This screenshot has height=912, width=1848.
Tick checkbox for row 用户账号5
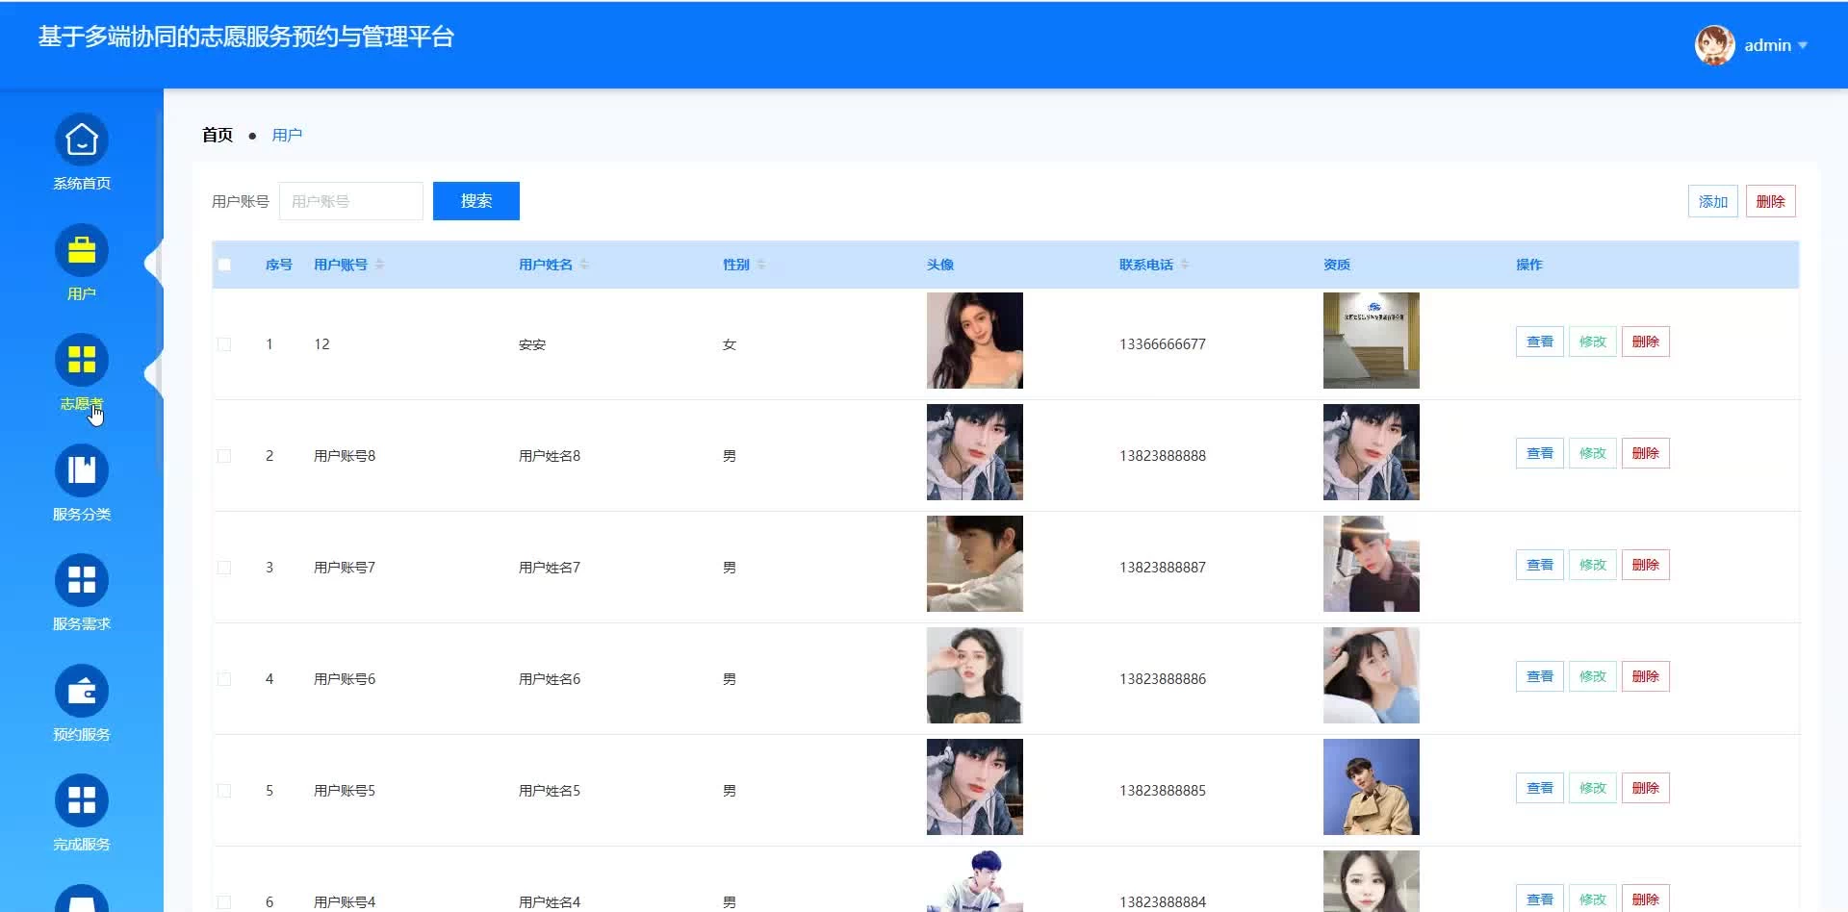tap(224, 791)
